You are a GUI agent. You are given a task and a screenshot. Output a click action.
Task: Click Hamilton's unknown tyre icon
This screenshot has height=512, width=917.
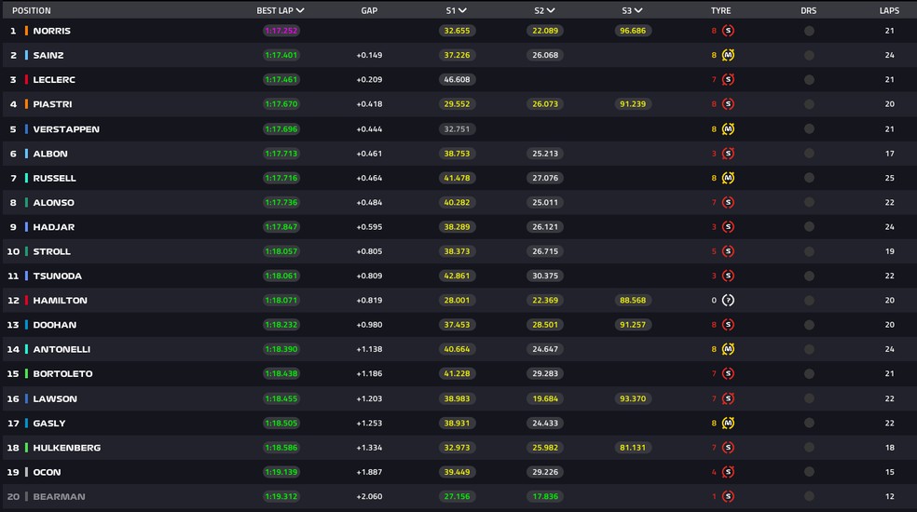(x=728, y=301)
